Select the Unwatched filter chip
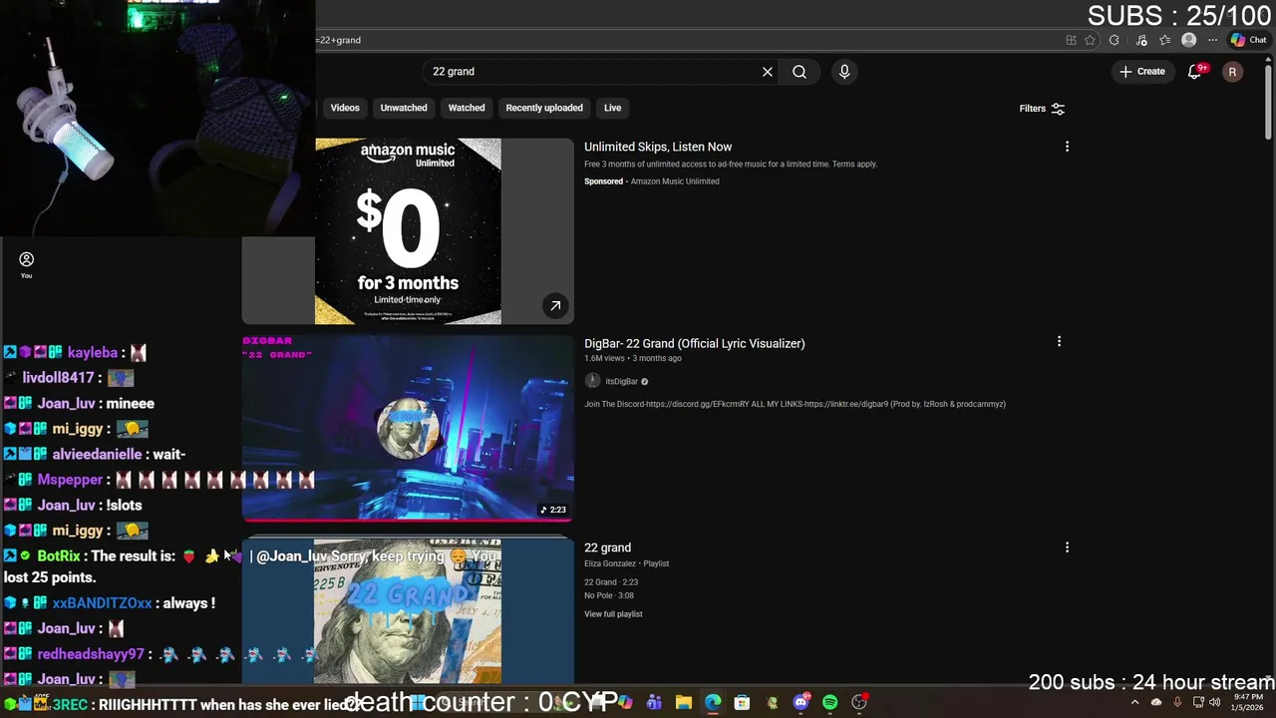This screenshot has width=1276, height=718. pyautogui.click(x=404, y=108)
